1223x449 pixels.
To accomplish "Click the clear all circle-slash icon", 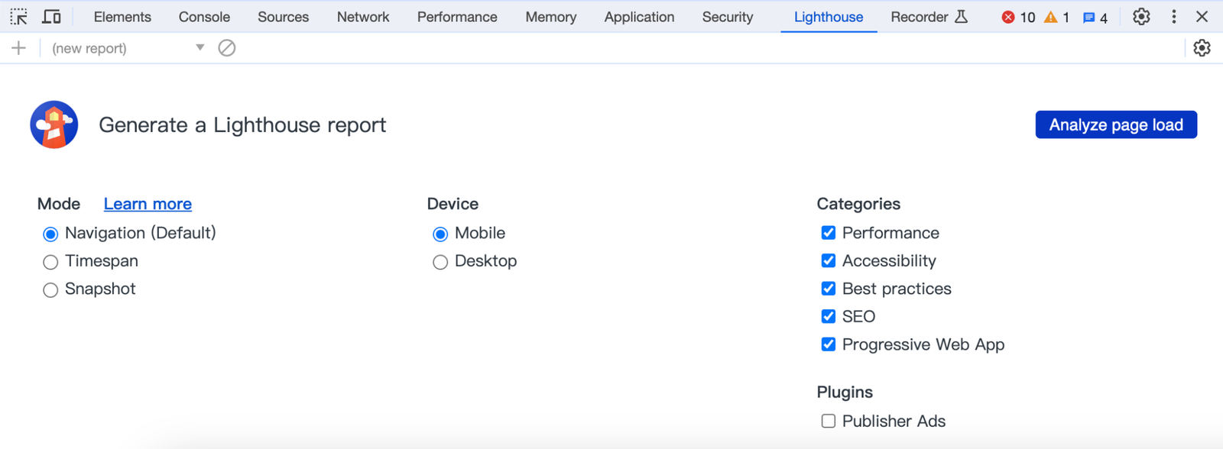I will tap(227, 48).
